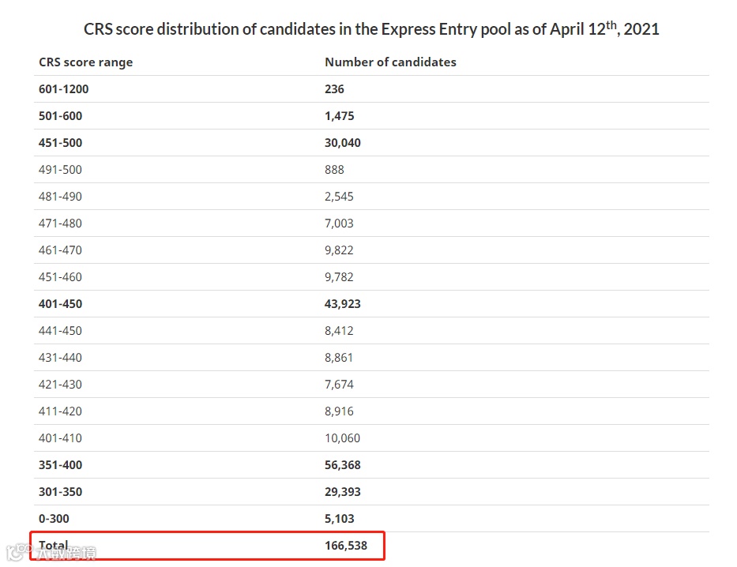The image size is (737, 567).
Task: Click the 9,822 candidates value
Action: click(339, 250)
